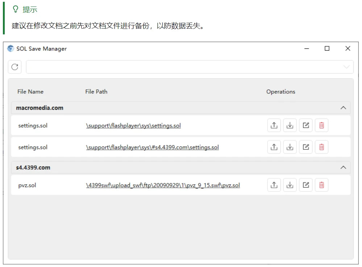
Task: Export the pvz.sol save file
Action: pos(274,185)
